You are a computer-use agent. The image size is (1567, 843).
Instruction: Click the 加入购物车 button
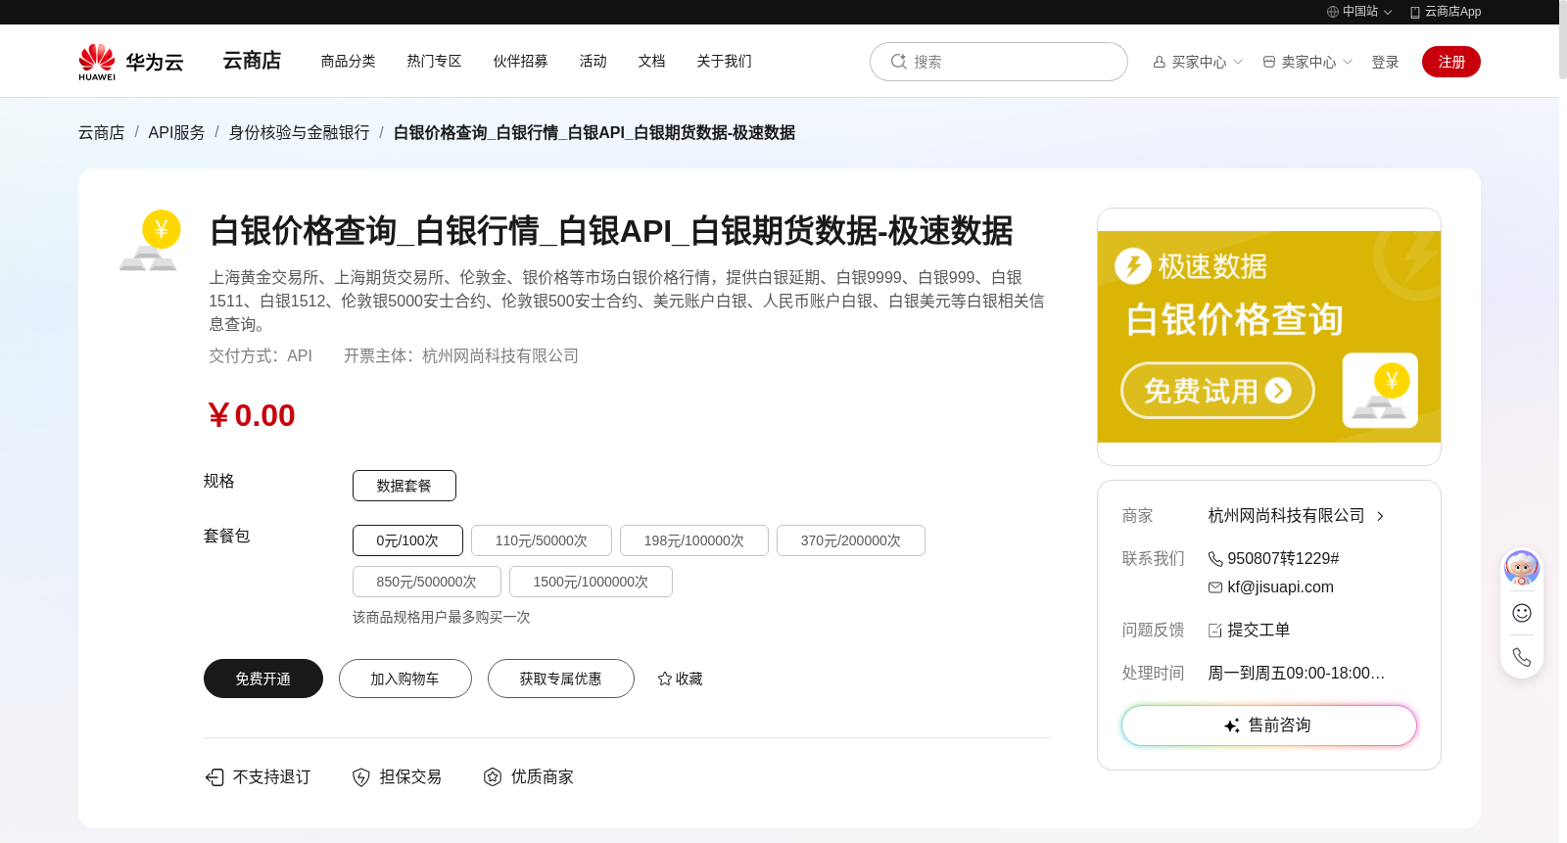point(405,679)
